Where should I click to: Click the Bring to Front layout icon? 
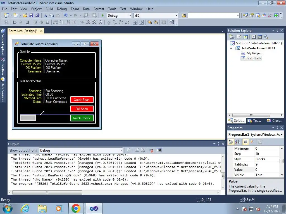pos(150,22)
